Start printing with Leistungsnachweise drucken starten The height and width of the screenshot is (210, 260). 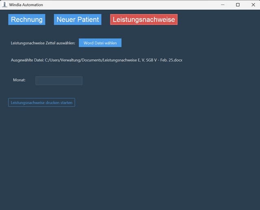click(41, 103)
